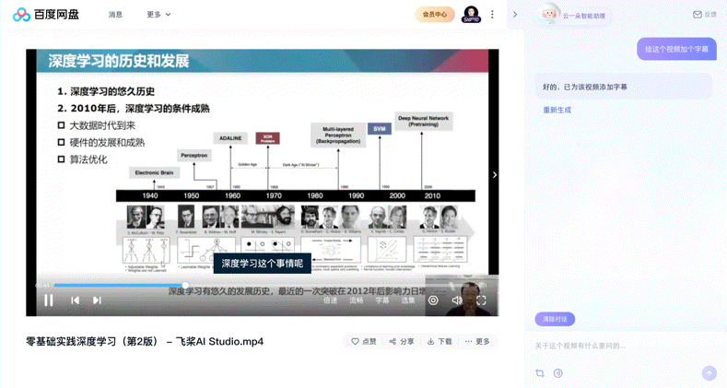The width and height of the screenshot is (727, 388).
Task: Toggle 字幕 subtitles option in player
Action: (x=382, y=300)
